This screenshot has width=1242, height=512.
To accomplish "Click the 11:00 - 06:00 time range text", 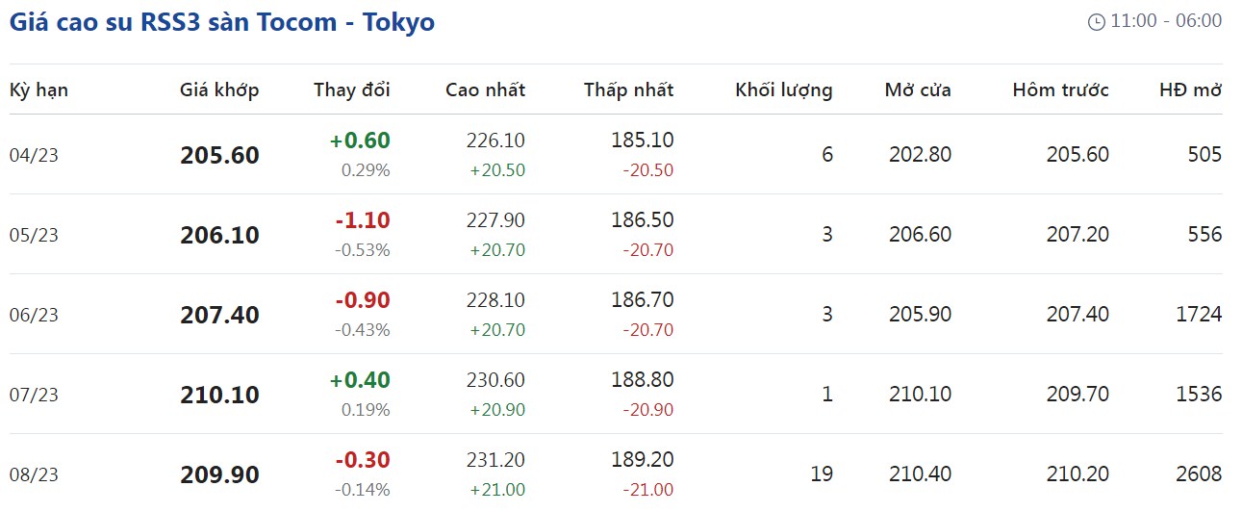I will [1166, 21].
